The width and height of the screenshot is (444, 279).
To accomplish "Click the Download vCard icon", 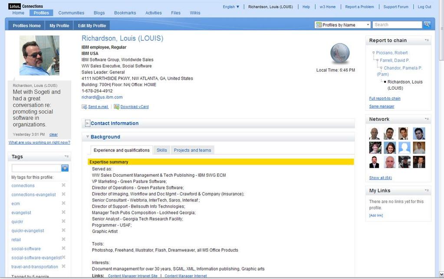I will point(116,107).
